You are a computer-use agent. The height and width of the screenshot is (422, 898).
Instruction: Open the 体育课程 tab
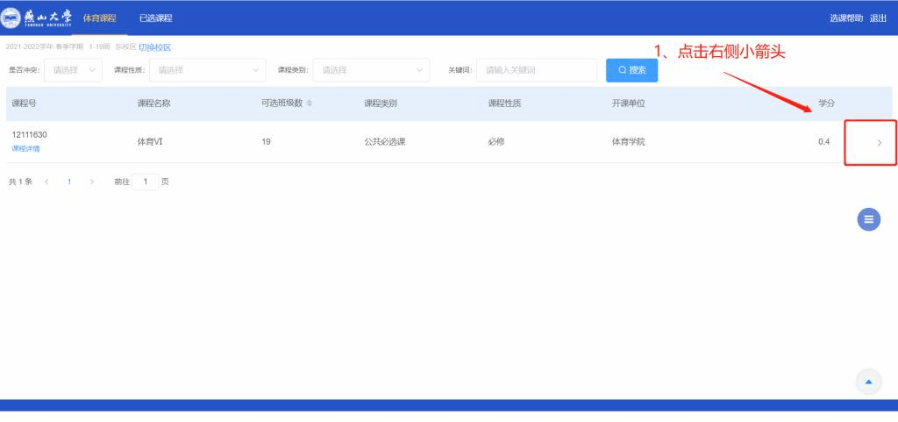[x=100, y=18]
